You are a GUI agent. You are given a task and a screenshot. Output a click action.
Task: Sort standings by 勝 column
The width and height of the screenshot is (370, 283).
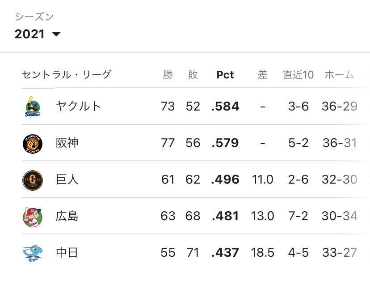point(168,75)
